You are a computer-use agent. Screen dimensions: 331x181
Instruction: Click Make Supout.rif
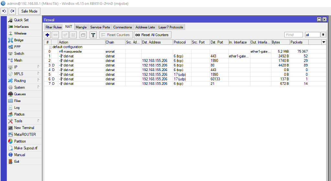(25, 148)
